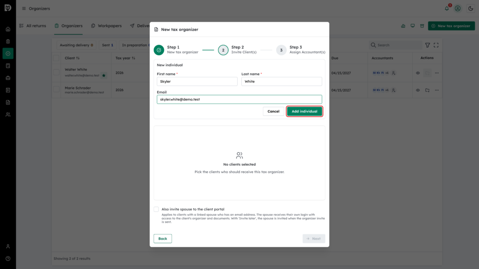Open the filter funnel icon
This screenshot has width=479, height=269.
click(428, 45)
